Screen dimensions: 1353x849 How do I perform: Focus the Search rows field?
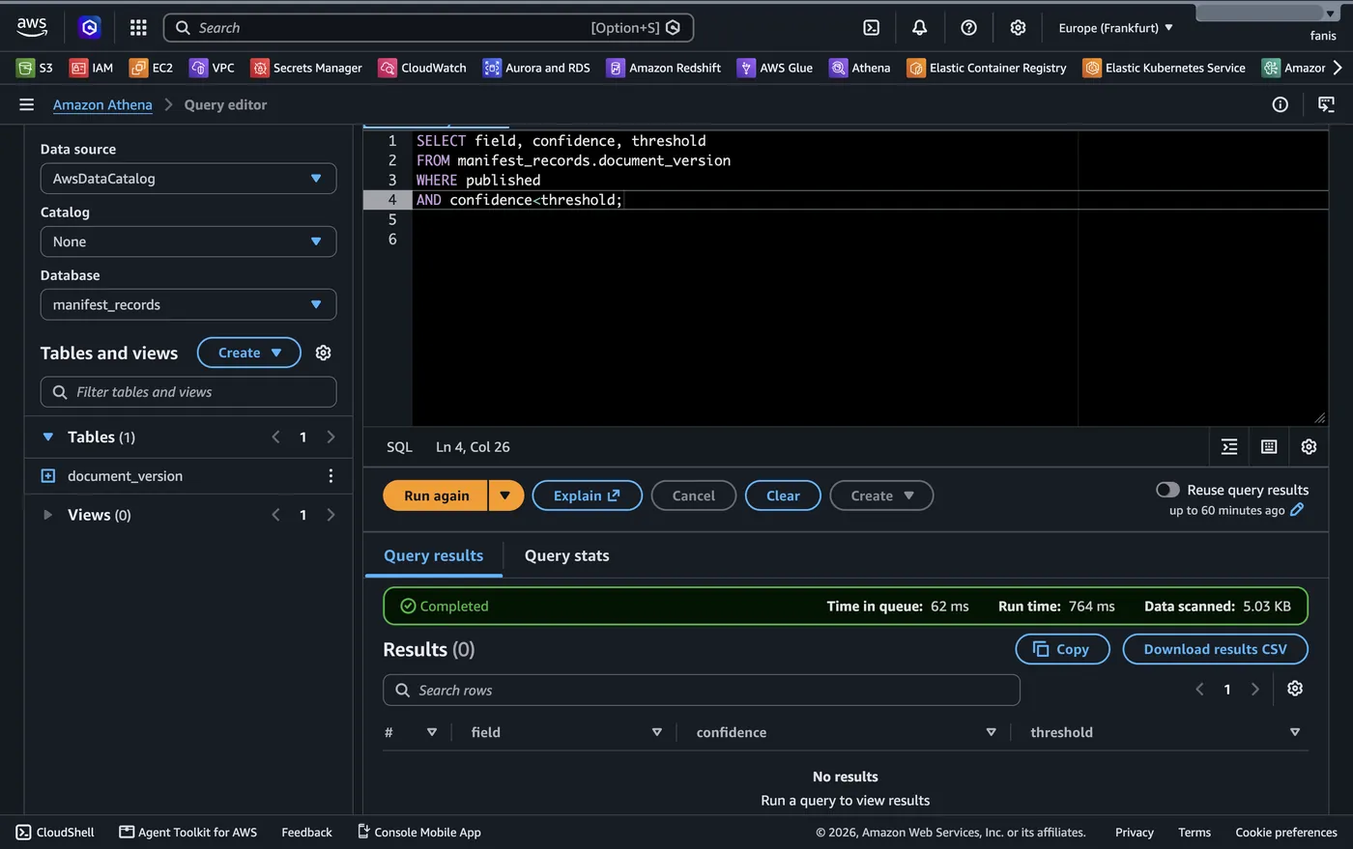(702, 690)
